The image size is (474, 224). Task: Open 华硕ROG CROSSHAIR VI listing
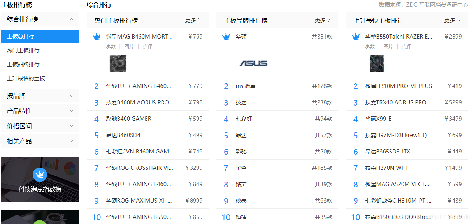pyautogui.click(x=140, y=168)
